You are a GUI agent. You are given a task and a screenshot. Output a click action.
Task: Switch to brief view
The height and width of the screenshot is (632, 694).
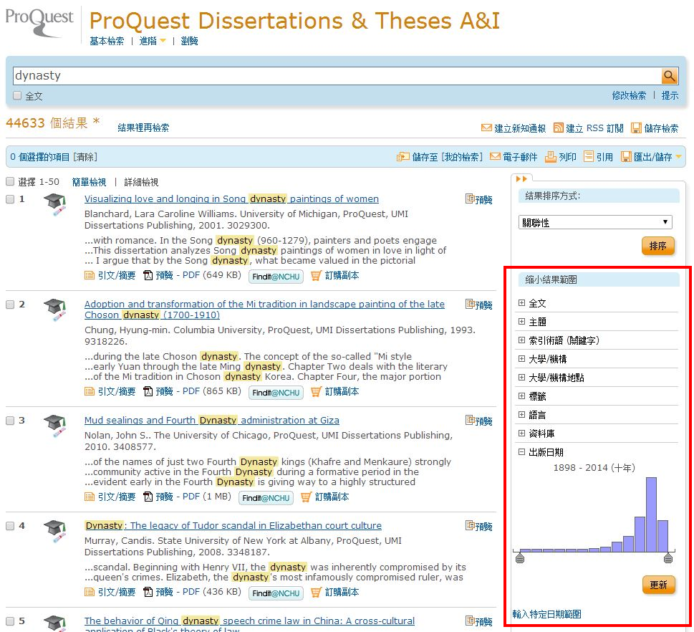89,182
